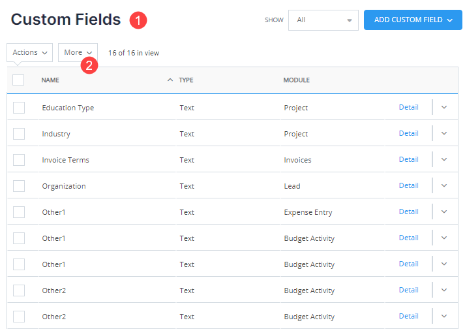Select the Invoice Terms field name
This screenshot has height=329, width=465.
65,160
